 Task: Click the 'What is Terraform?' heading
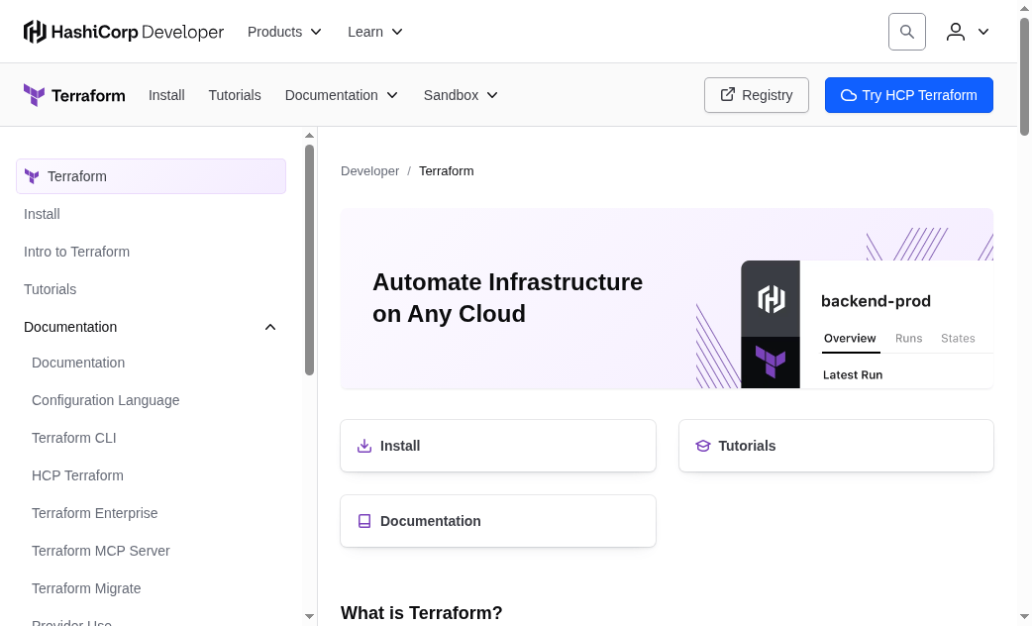coord(421,613)
